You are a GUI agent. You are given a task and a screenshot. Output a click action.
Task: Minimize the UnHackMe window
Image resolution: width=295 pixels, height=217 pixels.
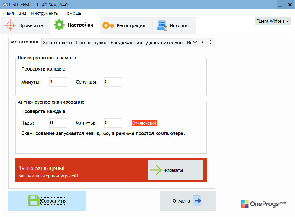click(280, 5)
